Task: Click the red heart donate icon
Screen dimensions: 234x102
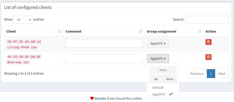Action: (x=92, y=98)
